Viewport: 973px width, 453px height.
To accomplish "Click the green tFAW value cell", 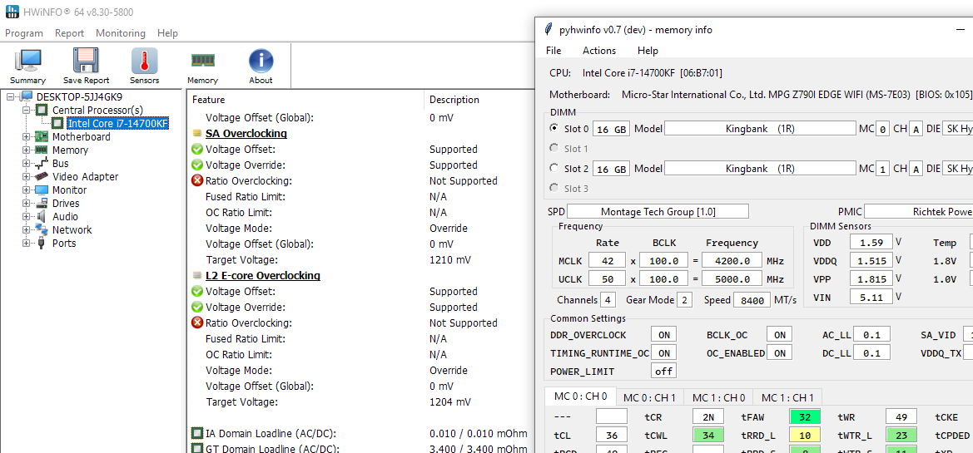I will click(805, 417).
